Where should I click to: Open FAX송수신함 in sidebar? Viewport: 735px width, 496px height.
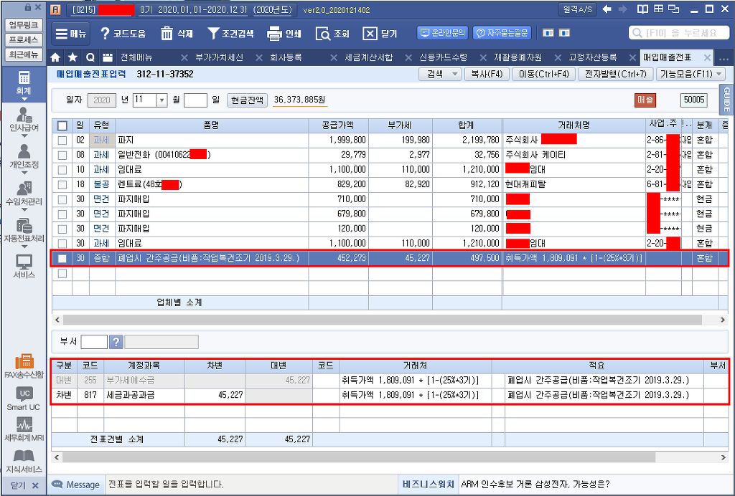click(x=24, y=366)
